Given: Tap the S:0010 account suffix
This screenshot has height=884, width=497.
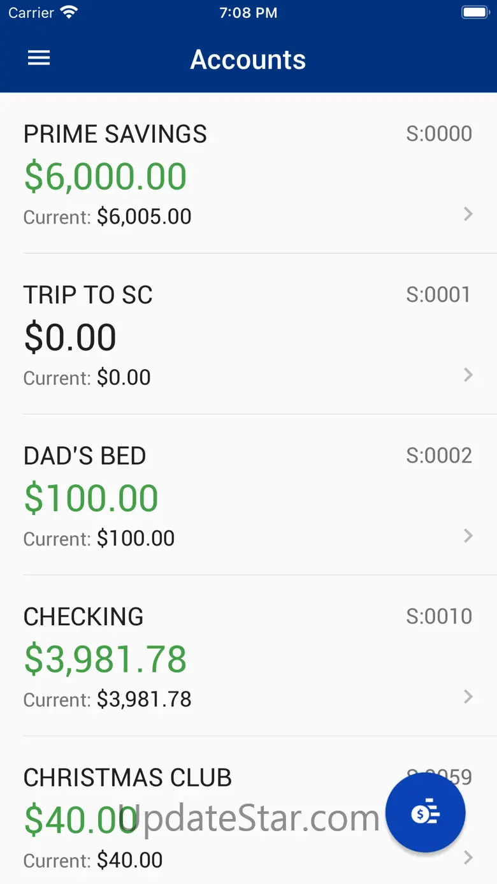Looking at the screenshot, I should coord(439,616).
